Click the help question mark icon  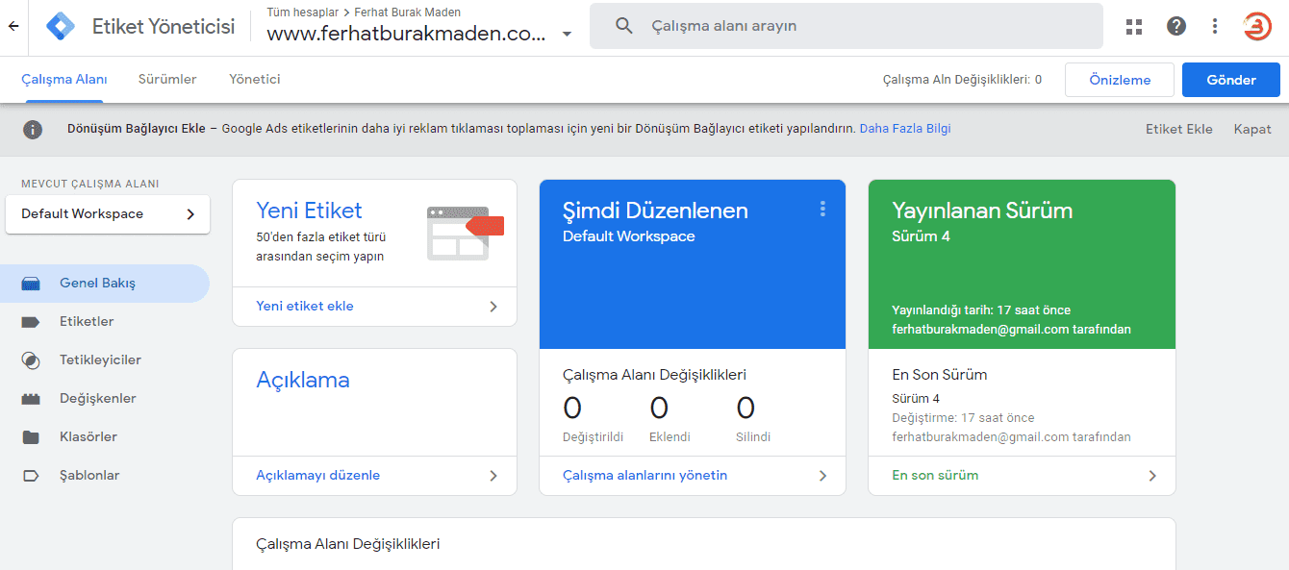1175,26
